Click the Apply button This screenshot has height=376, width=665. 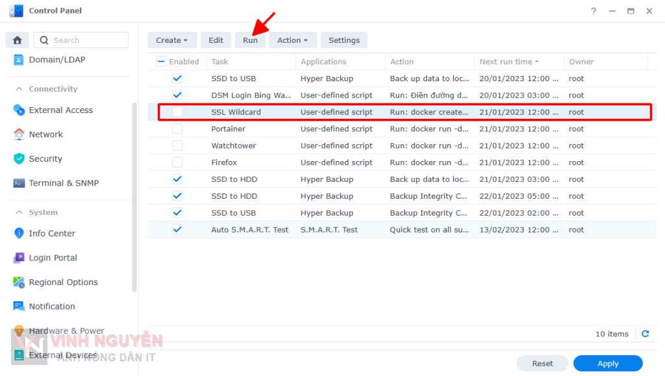click(607, 364)
